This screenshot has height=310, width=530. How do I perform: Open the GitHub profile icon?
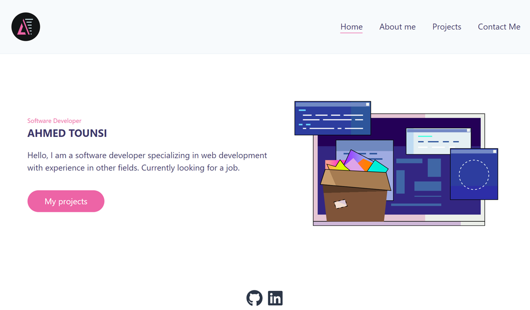coord(254,298)
